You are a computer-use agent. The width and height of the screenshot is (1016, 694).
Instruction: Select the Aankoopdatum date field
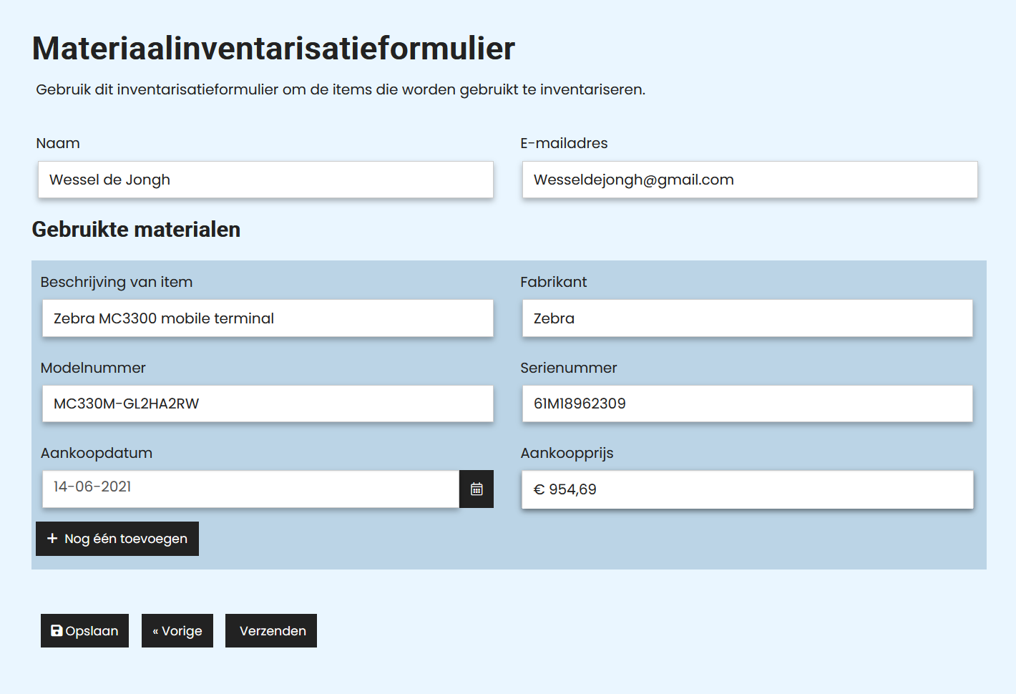tap(250, 489)
